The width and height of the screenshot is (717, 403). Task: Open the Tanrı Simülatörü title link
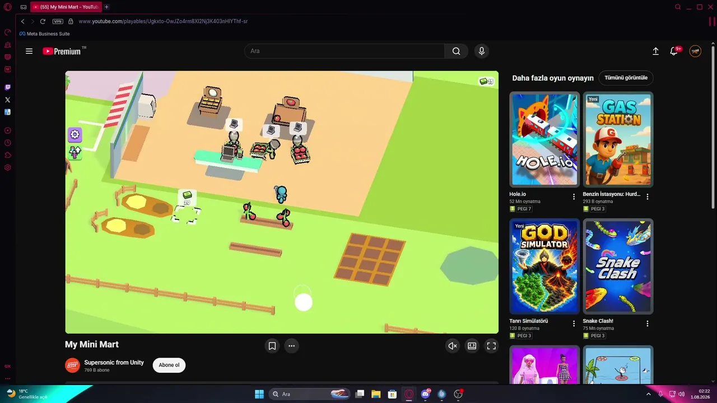[529, 321]
